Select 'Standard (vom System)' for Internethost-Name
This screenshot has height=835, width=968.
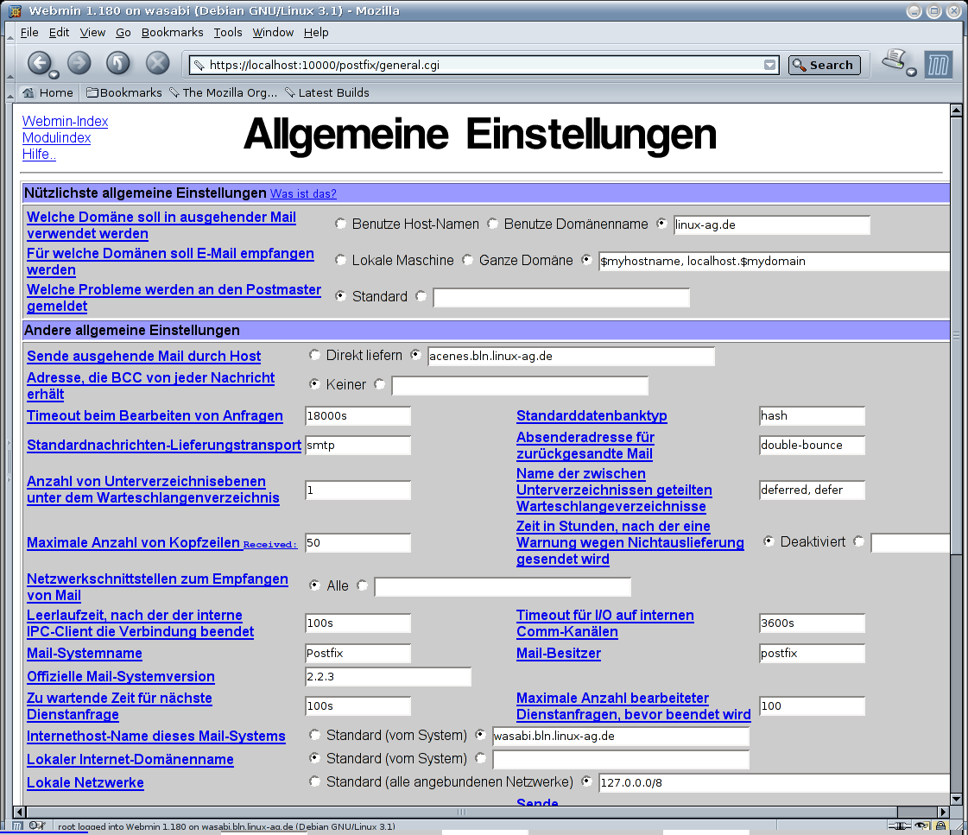(x=314, y=735)
